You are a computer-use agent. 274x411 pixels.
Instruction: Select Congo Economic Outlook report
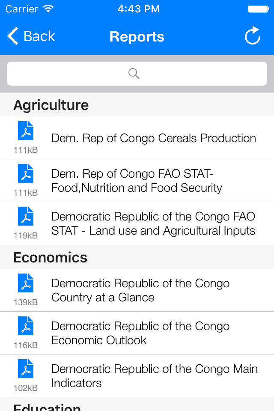(140, 333)
